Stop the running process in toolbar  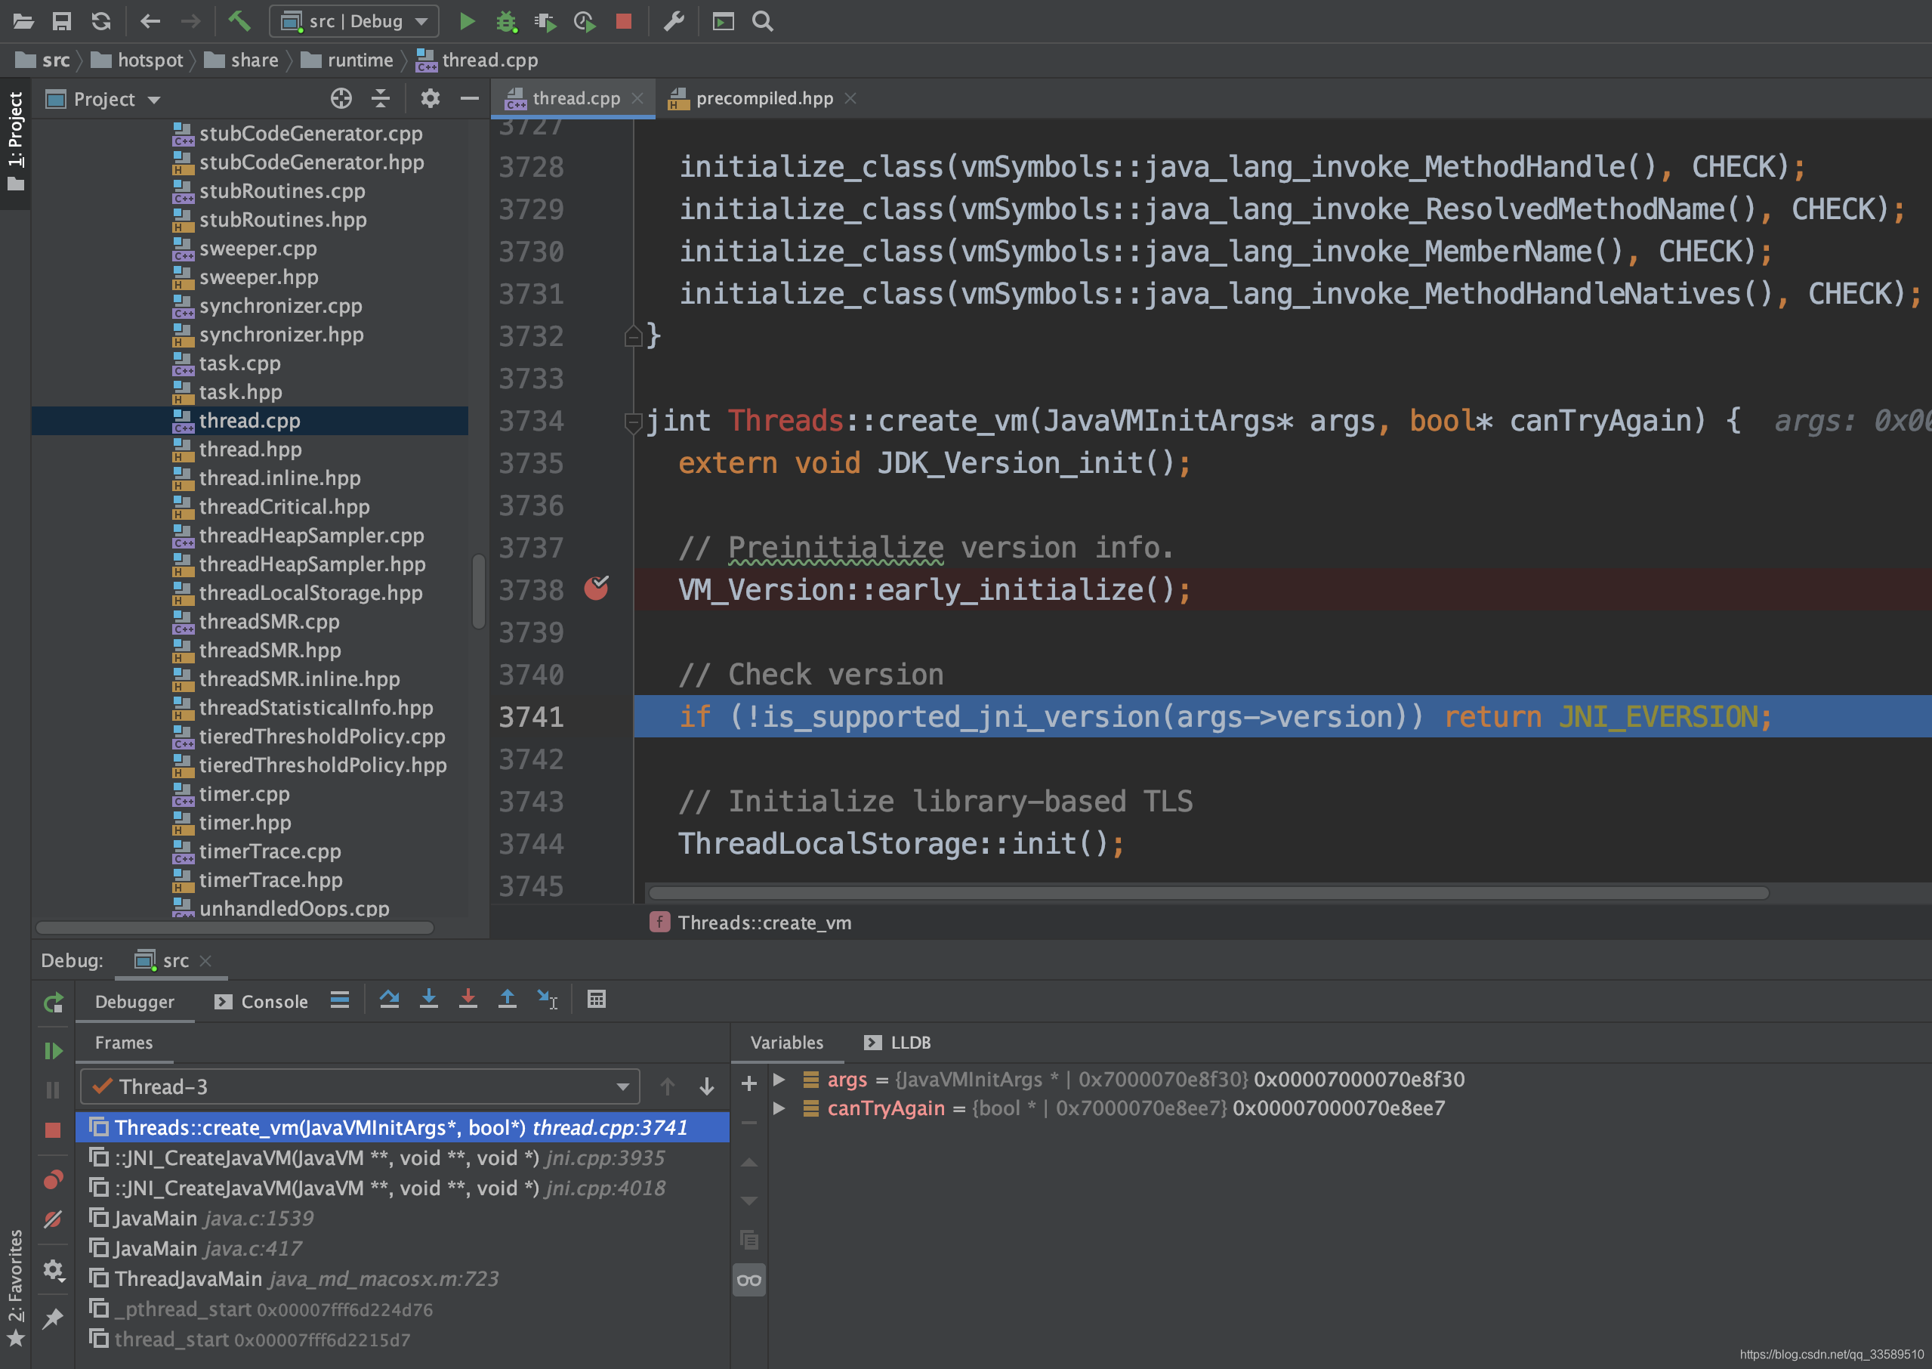pos(624,21)
